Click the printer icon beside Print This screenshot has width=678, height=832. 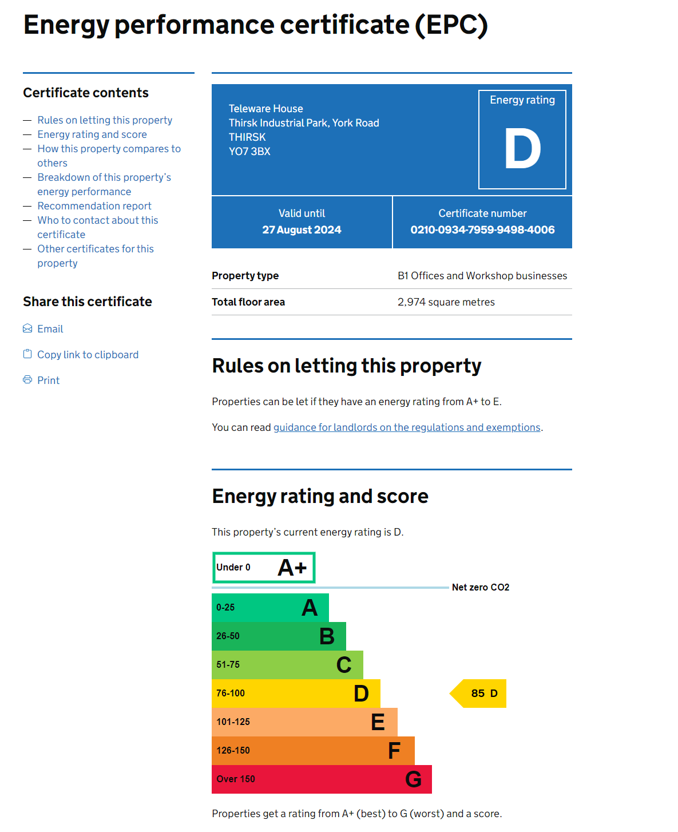[27, 380]
